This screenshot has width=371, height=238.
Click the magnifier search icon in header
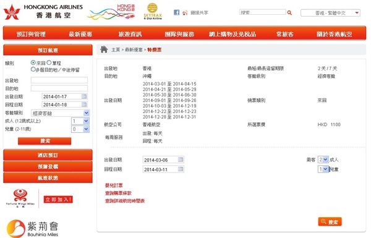[289, 12]
